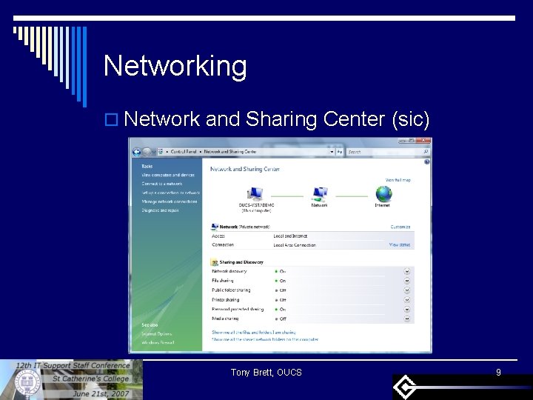Open View computers and devices task
Screen dimensions: 533x400
168,175
